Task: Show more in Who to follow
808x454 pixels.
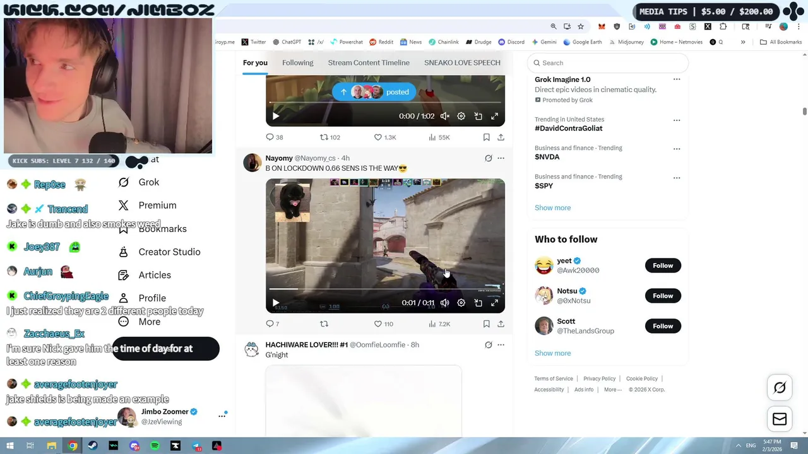Action: coord(552,353)
